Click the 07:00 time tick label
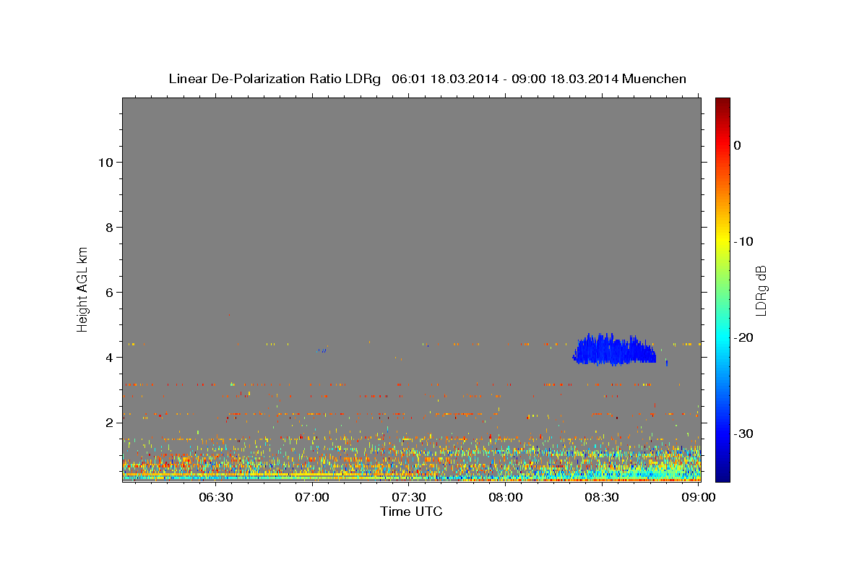The height and width of the screenshot is (578, 867). (313, 498)
